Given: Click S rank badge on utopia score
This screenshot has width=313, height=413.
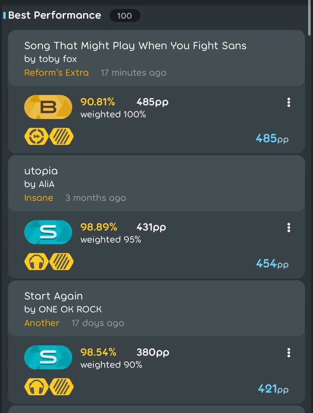Looking at the screenshot, I should coord(48,232).
